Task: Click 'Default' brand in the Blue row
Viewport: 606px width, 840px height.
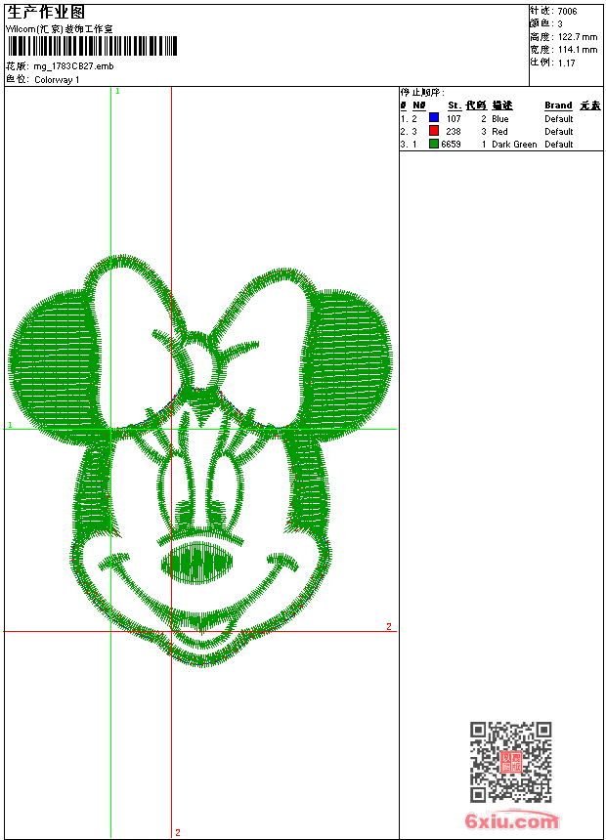Action: pyautogui.click(x=559, y=119)
